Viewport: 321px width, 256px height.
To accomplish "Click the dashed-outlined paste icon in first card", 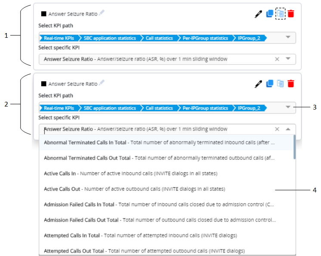I will click(280, 13).
